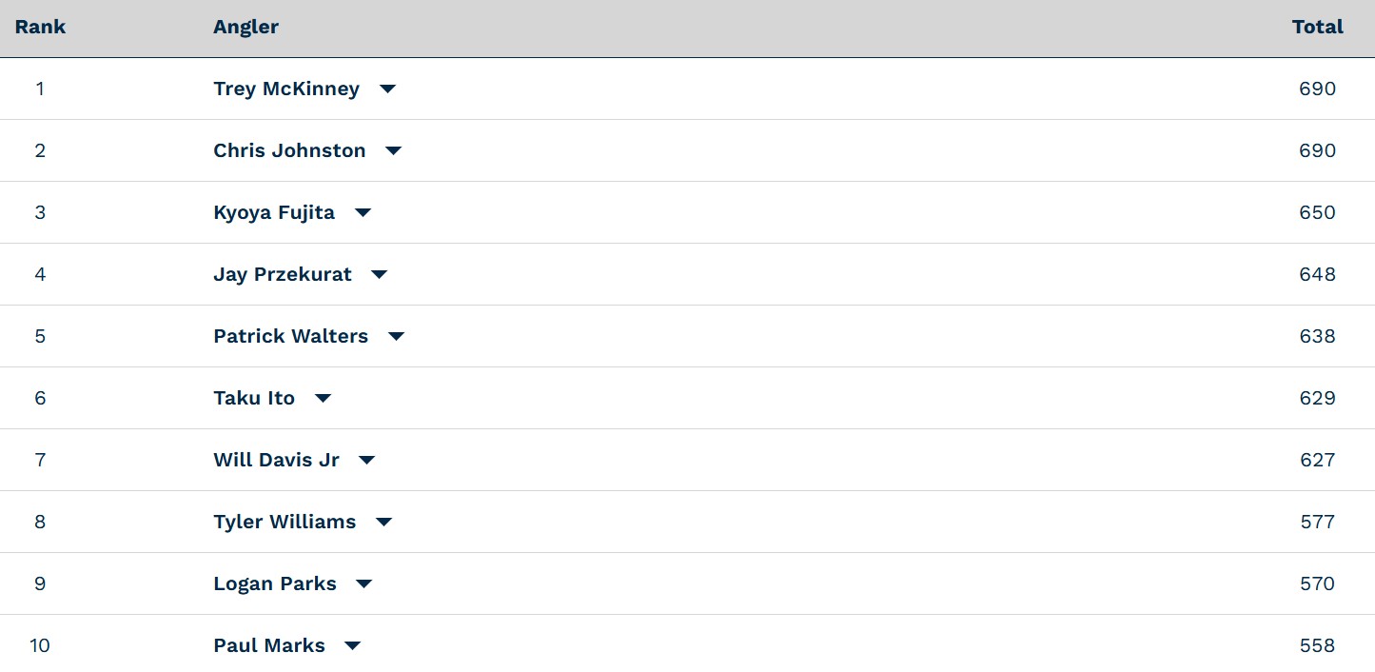The height and width of the screenshot is (672, 1375).
Task: Open Kyoya Fujita's expand triangle
Action: pos(363,213)
